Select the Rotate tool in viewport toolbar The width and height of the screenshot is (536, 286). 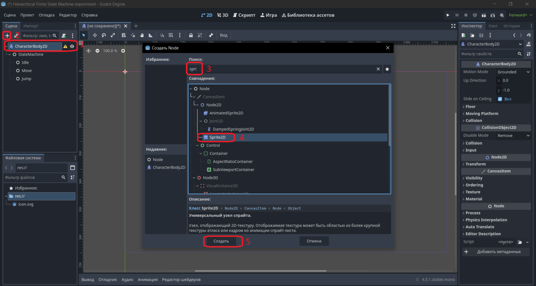coord(104,35)
